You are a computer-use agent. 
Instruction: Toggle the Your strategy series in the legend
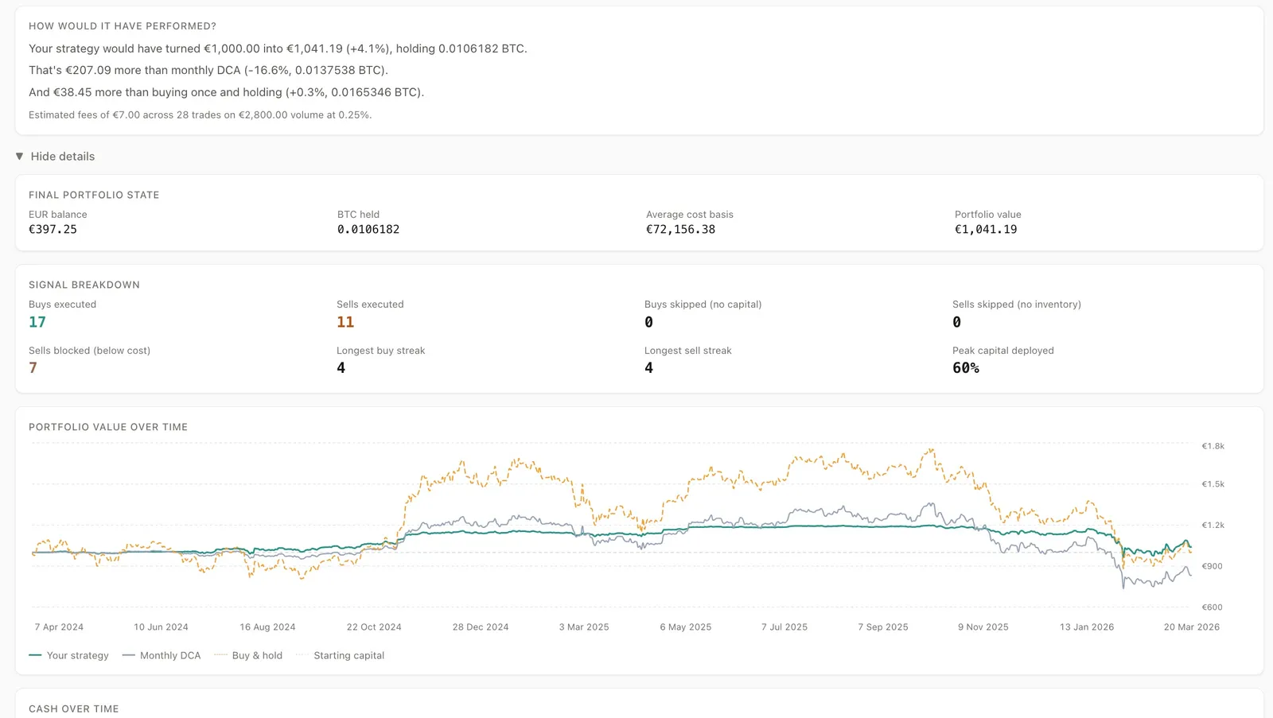pyautogui.click(x=76, y=655)
